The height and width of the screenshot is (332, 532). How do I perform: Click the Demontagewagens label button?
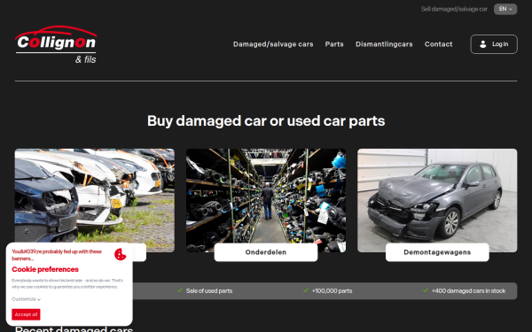[437, 252]
